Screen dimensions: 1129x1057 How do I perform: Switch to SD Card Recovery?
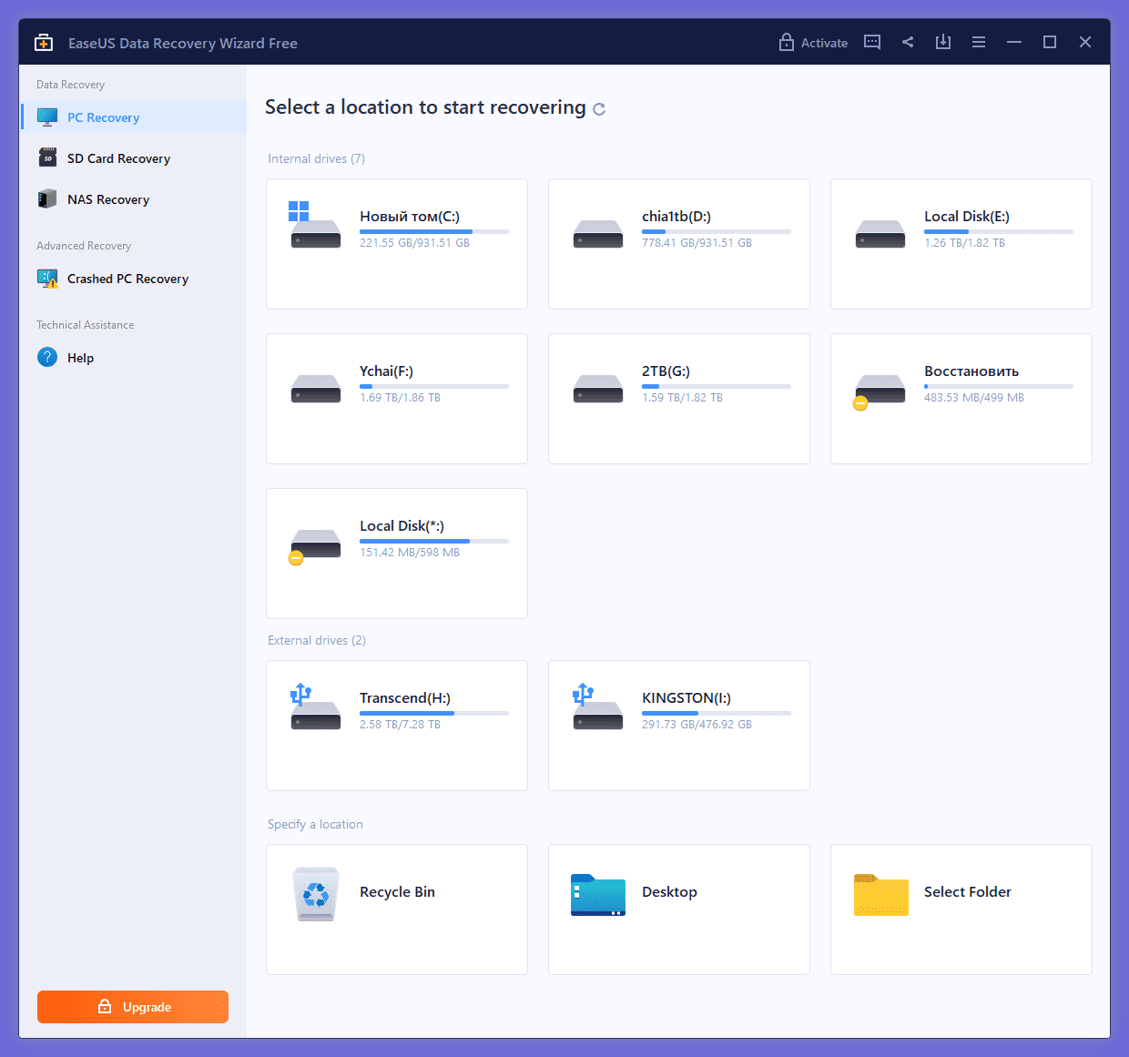(134, 158)
